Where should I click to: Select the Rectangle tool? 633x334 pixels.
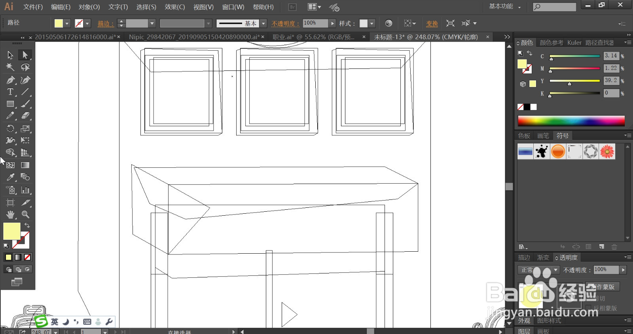point(10,104)
